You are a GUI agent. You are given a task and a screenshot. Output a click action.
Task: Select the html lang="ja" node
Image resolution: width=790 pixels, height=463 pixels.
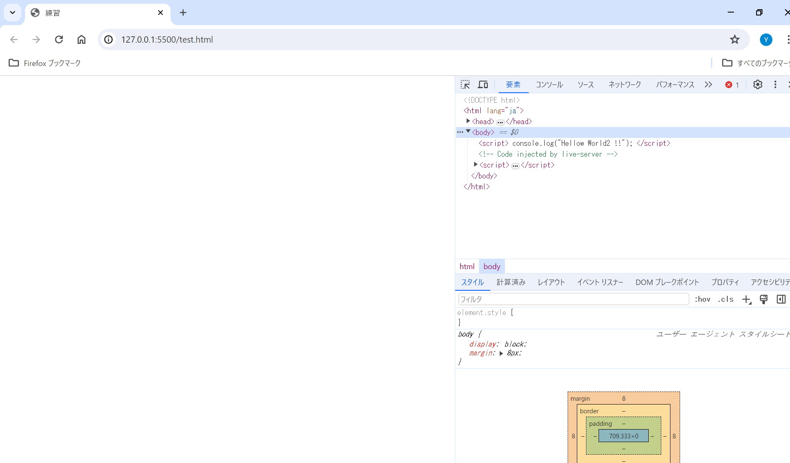click(494, 111)
